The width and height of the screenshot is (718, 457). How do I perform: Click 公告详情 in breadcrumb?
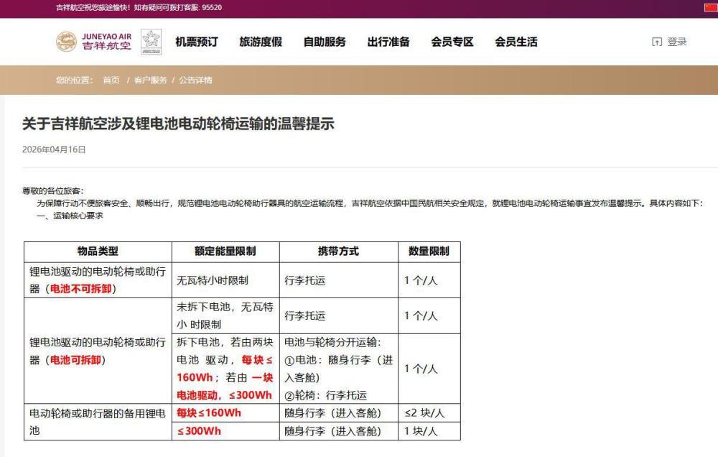[195, 80]
